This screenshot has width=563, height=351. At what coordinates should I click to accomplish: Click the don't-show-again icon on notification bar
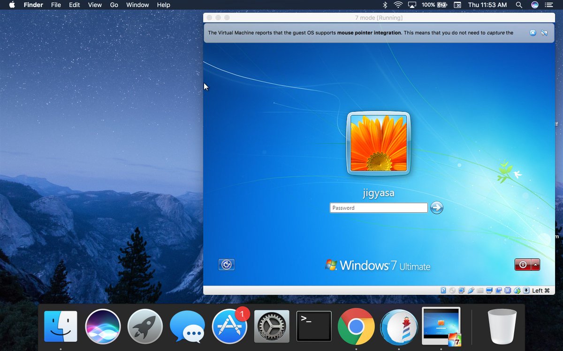pos(544,33)
